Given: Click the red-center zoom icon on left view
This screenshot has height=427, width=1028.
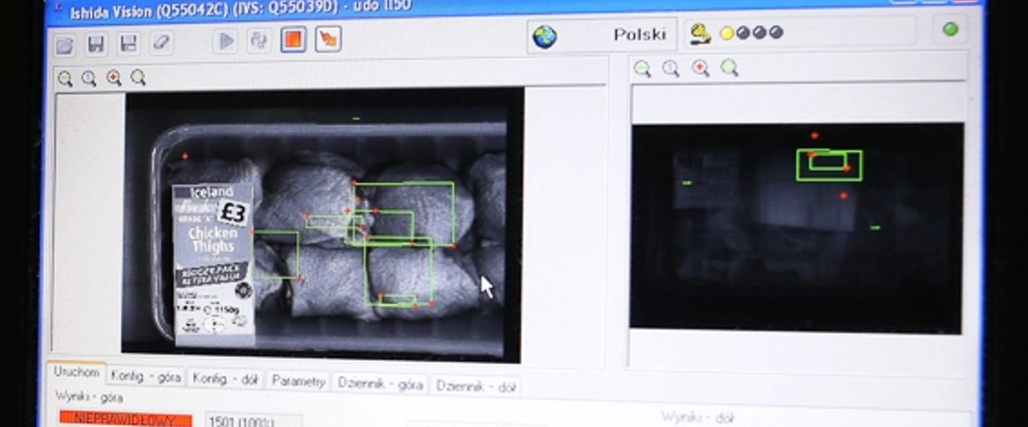Looking at the screenshot, I should (114, 78).
